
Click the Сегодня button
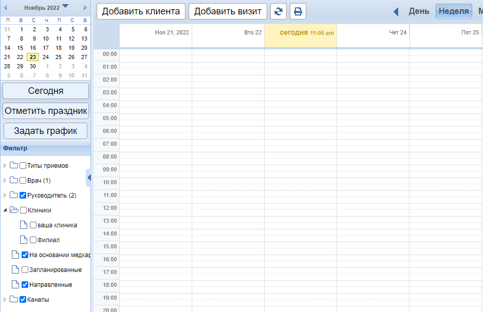pyautogui.click(x=46, y=91)
